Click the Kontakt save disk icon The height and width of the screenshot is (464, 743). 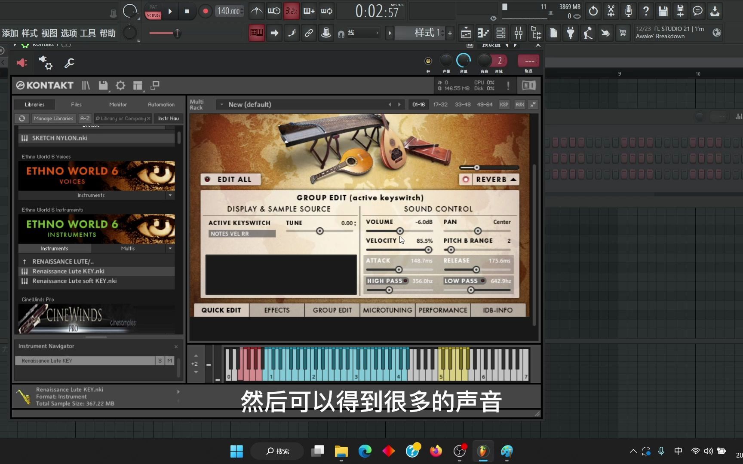pos(103,85)
